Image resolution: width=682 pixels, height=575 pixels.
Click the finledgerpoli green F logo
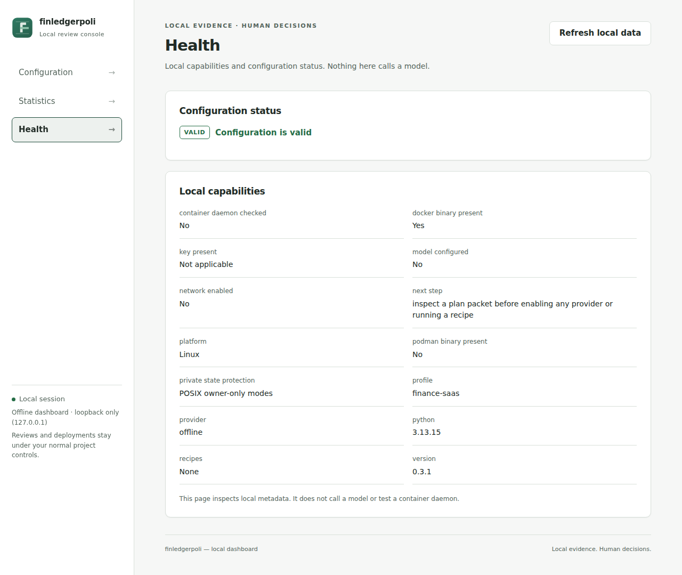click(x=22, y=28)
